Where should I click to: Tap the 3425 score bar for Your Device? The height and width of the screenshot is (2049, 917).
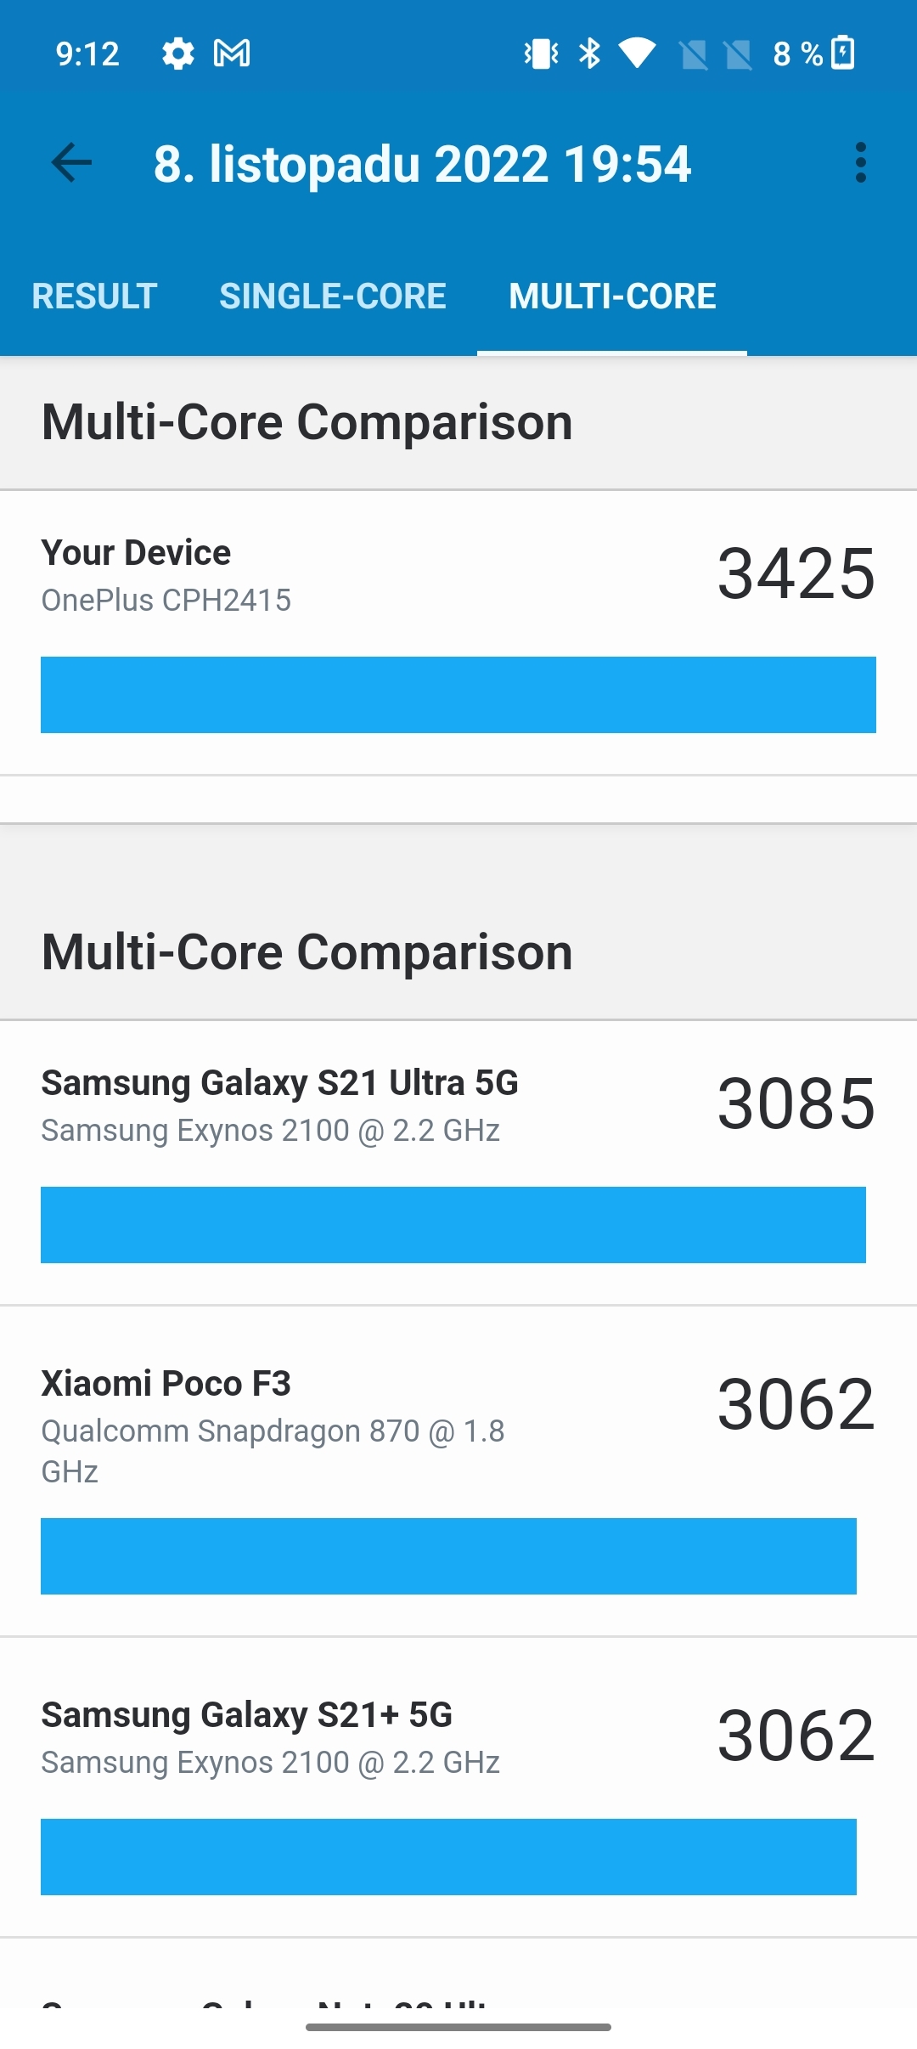(458, 695)
